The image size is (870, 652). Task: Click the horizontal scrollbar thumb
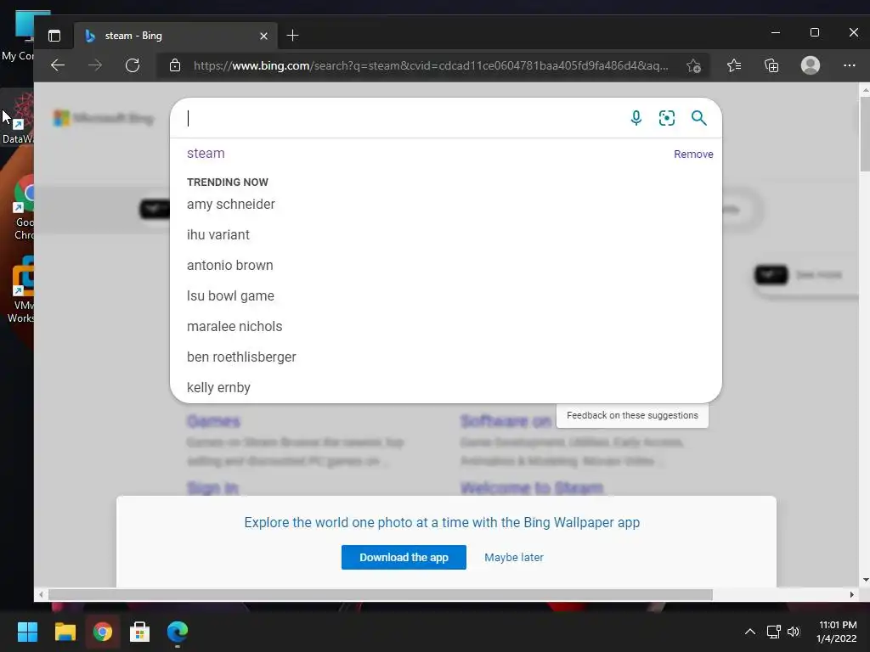tap(380, 595)
